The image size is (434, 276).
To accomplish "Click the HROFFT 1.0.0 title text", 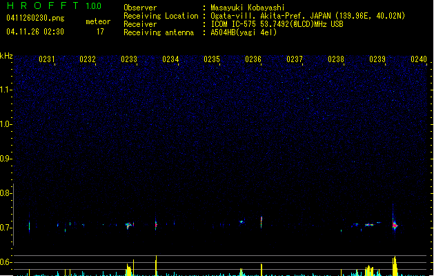I will click(x=54, y=6).
